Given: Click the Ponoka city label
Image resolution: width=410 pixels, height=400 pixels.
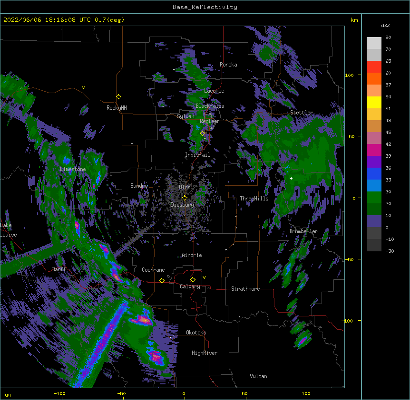Looking at the screenshot, I should [x=228, y=65].
